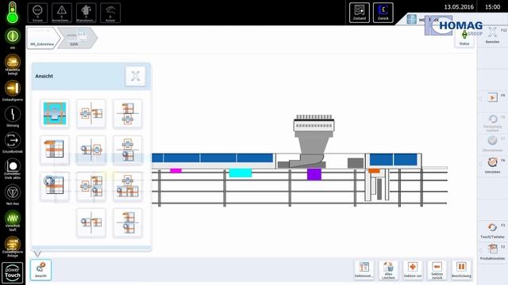Click the date 13.05.2016 display
Image resolution: width=508 pixels, height=285 pixels.
(x=459, y=7)
